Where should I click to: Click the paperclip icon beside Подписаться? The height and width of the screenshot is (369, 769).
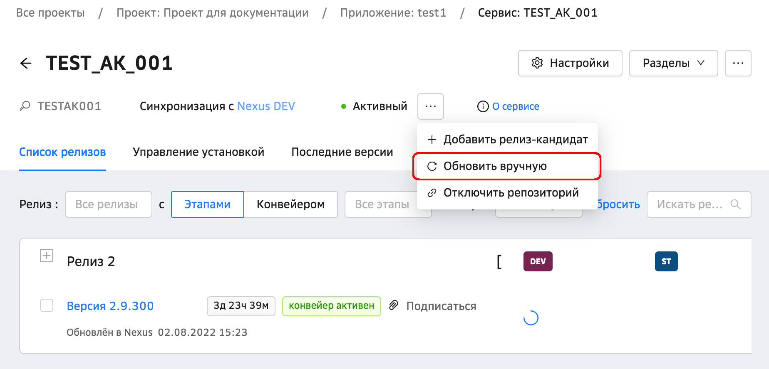[x=393, y=306]
